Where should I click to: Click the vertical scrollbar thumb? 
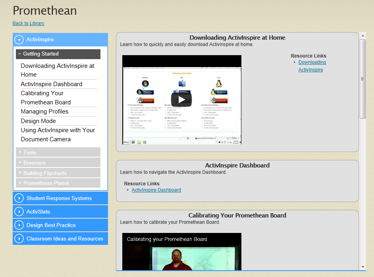[x=363, y=79]
